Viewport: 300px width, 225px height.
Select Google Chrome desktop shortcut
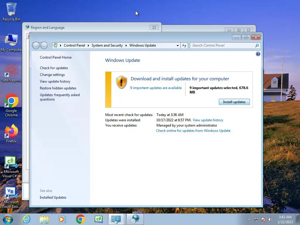click(x=11, y=105)
